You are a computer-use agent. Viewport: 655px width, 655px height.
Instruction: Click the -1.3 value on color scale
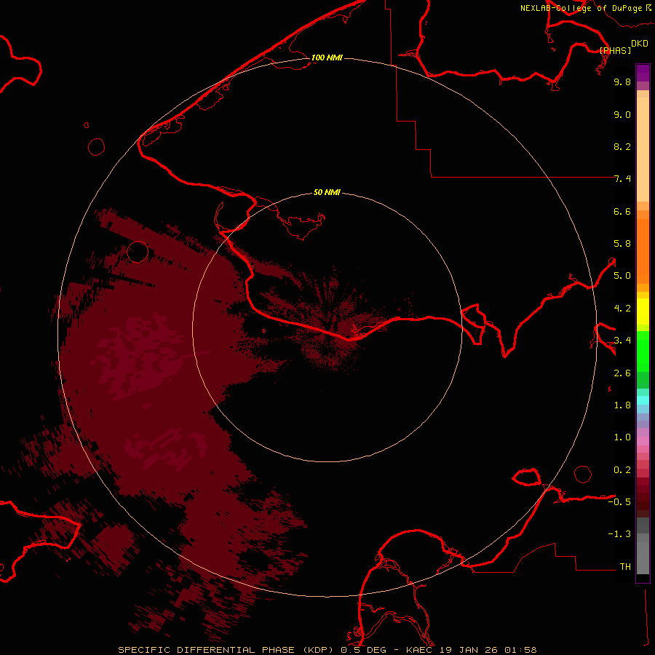tap(619, 534)
